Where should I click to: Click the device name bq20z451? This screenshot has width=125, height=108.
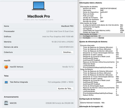point(104,12)
